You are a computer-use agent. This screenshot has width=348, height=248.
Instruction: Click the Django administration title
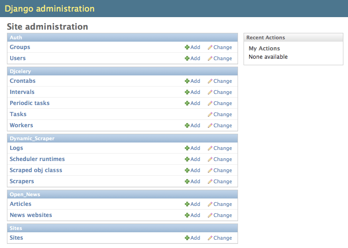(x=49, y=9)
